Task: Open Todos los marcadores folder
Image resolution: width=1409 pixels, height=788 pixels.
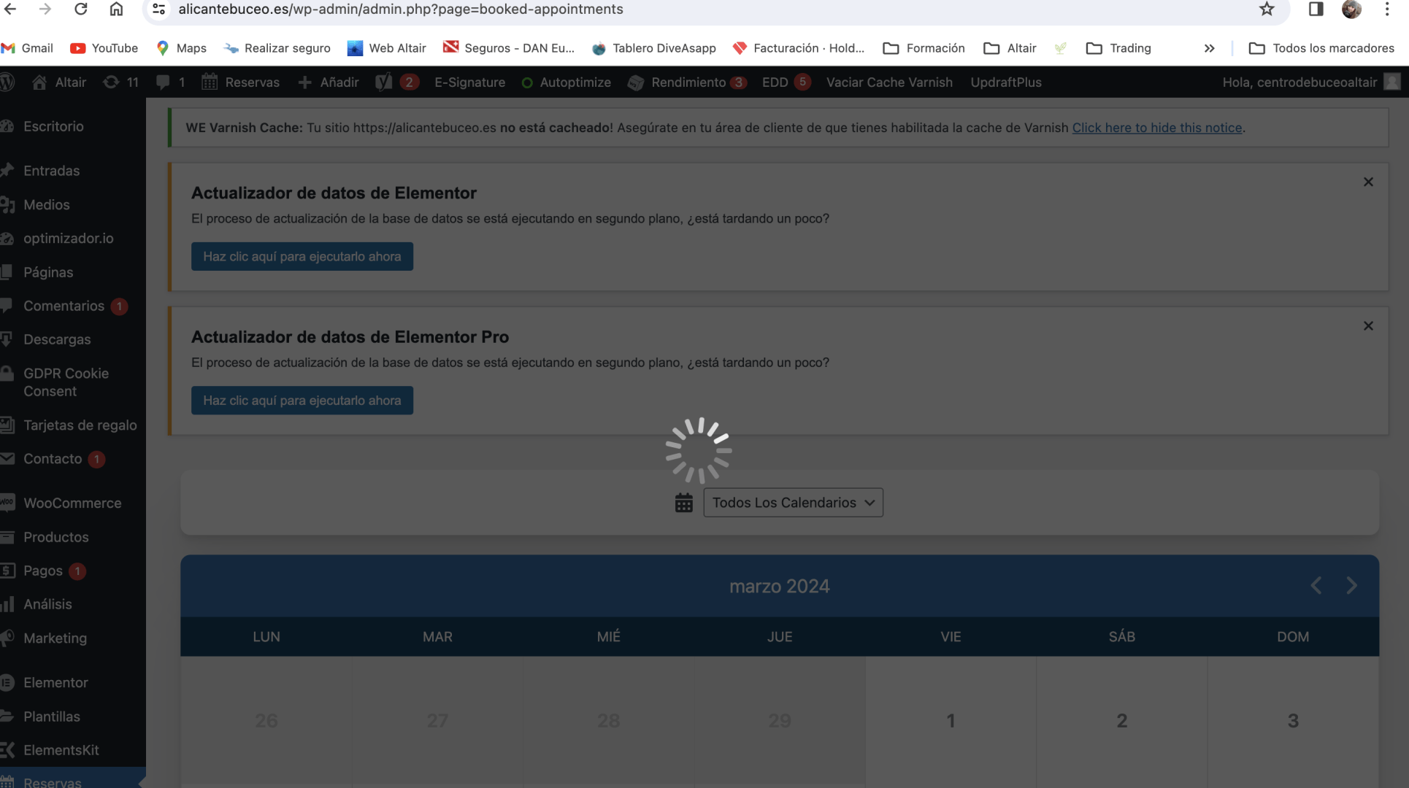Action: click(1321, 48)
